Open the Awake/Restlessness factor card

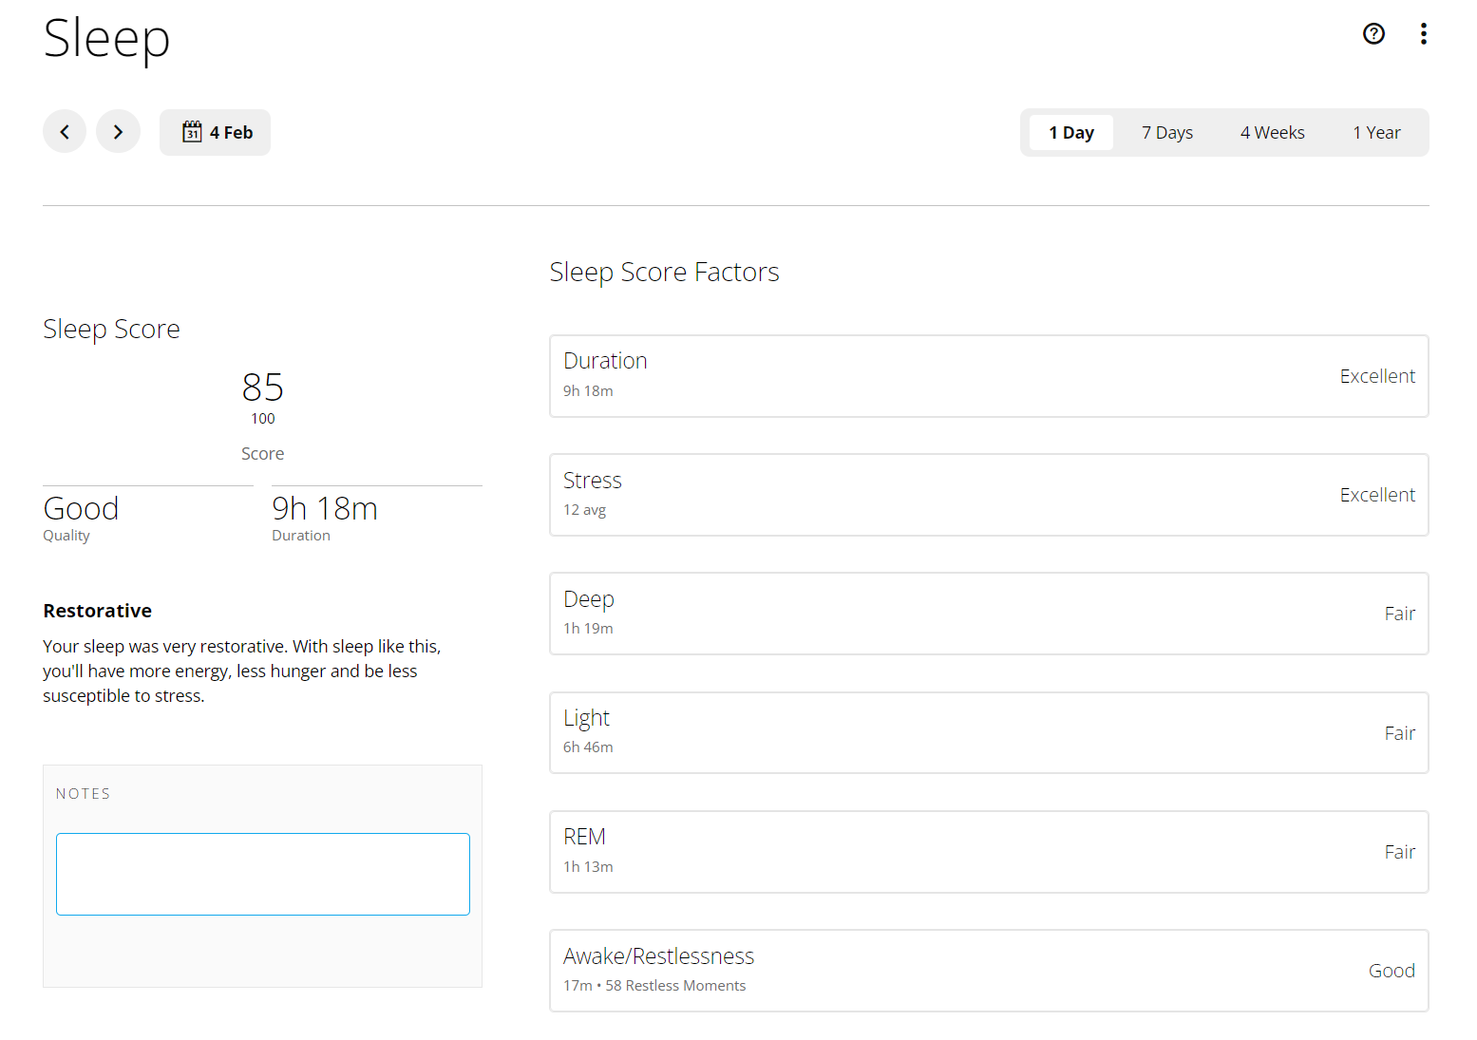[x=988, y=971]
